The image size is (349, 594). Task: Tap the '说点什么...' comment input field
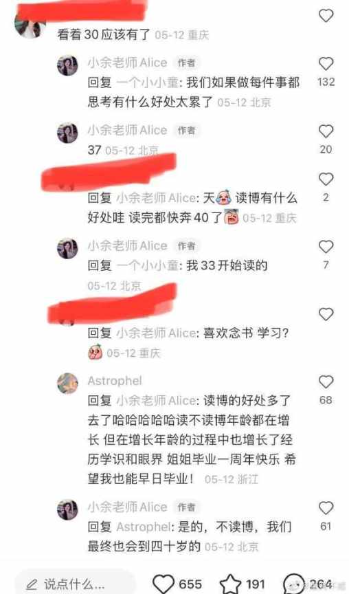click(x=75, y=584)
